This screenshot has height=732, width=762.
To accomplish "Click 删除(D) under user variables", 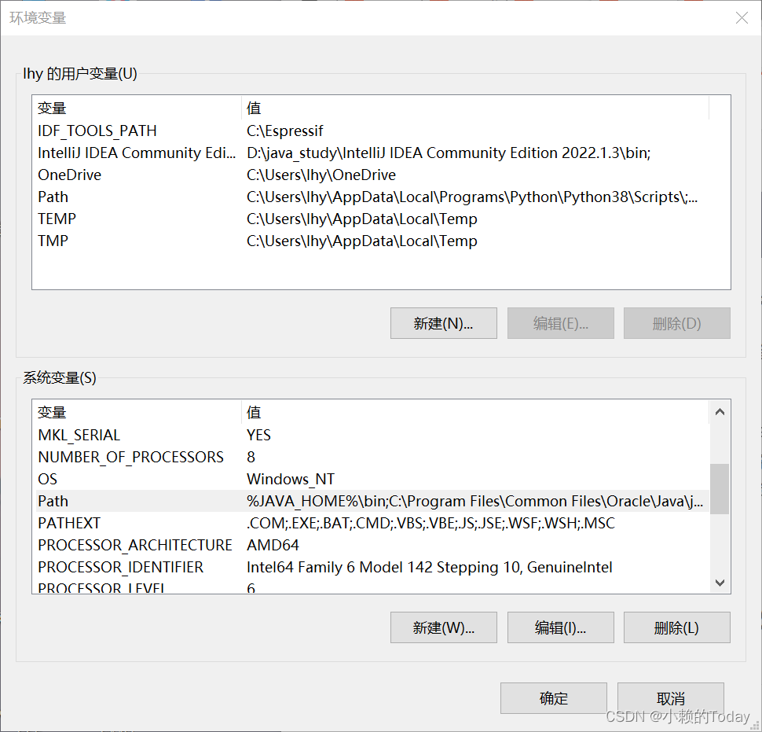I will coord(676,323).
